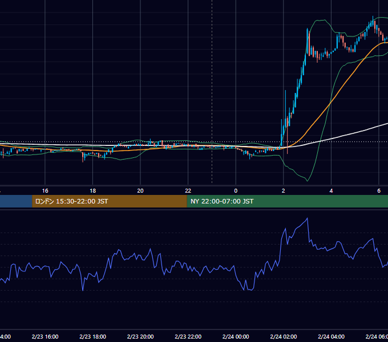Select the 6 hour label on the axis
This screenshot has height=342, width=388.
379,191
